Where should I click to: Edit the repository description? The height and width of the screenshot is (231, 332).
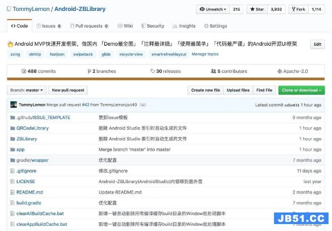coord(318,44)
